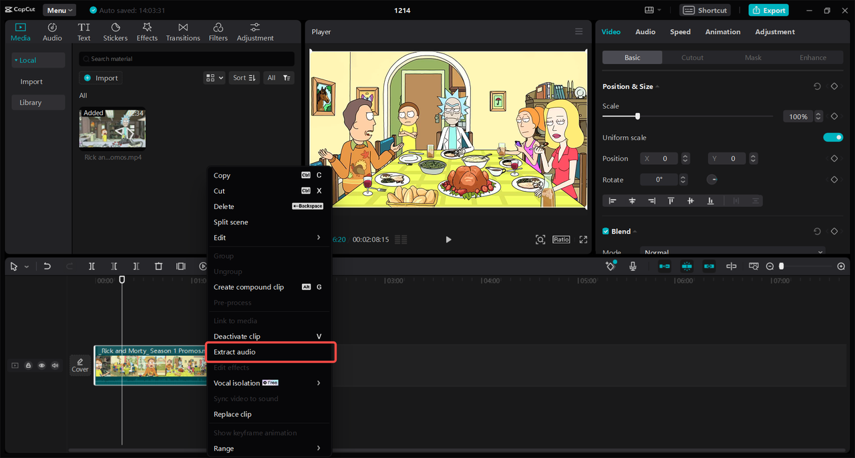Align clip to top edge
This screenshot has height=458, width=855.
[671, 201]
